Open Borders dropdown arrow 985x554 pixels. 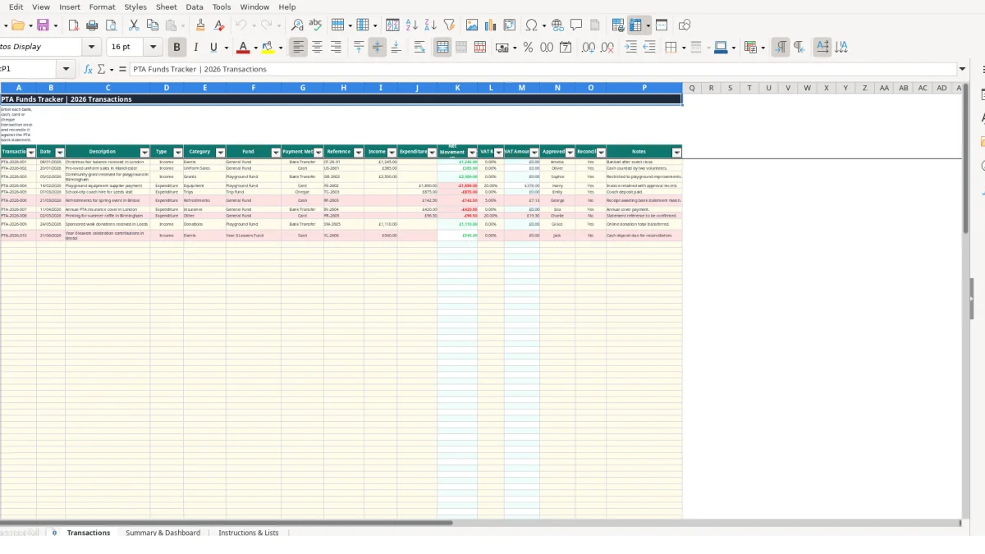click(x=683, y=48)
